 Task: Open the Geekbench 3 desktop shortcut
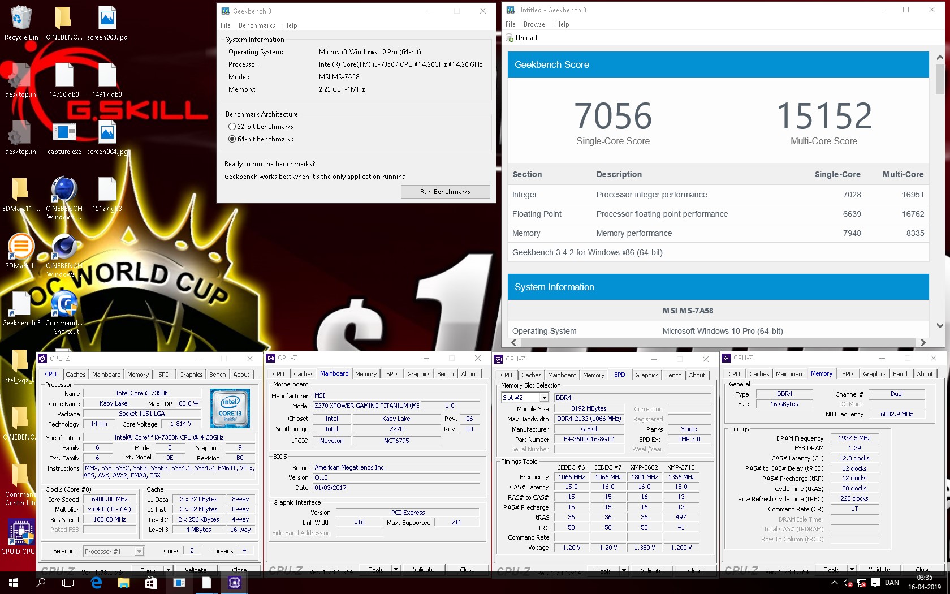pyautogui.click(x=21, y=309)
